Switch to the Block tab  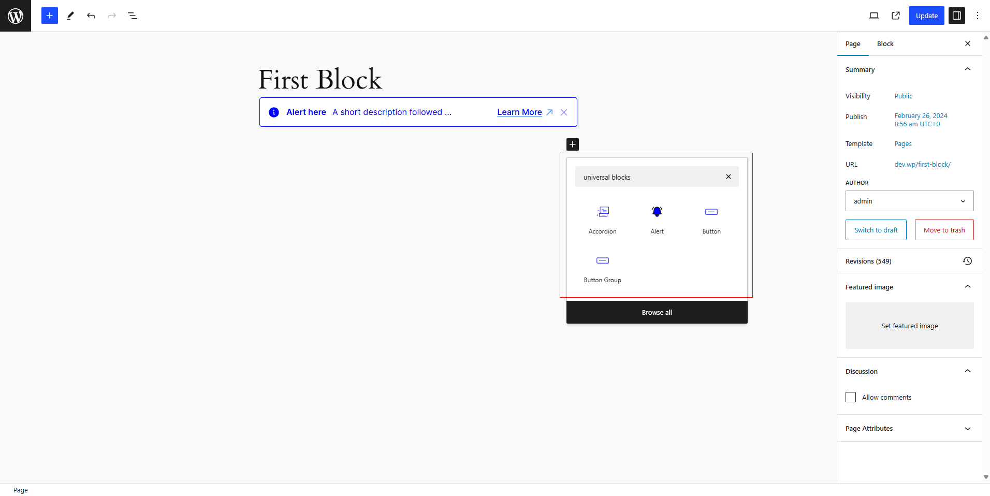click(x=885, y=44)
